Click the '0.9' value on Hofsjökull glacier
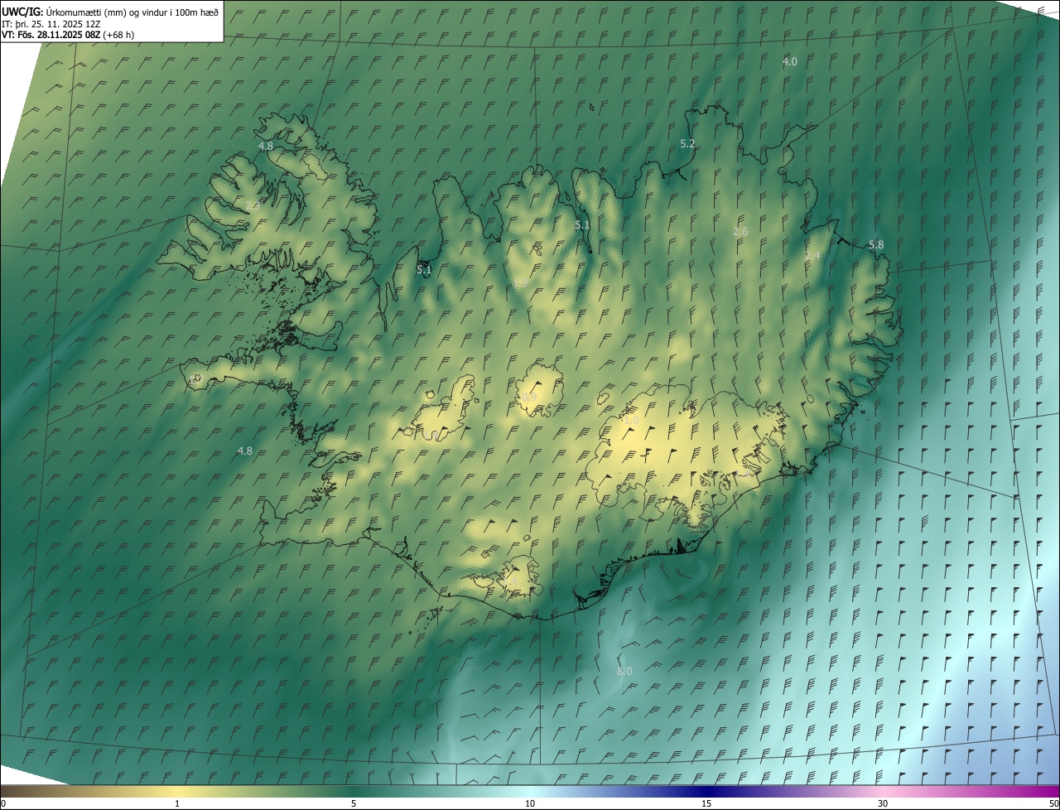The height and width of the screenshot is (810, 1060). pyautogui.click(x=529, y=398)
